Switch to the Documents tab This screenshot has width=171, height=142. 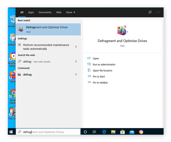[x=45, y=12]
